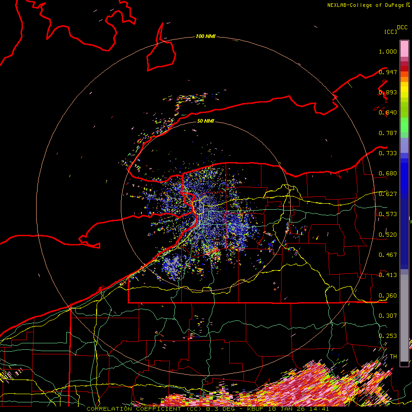
Task: Click the 14:41 timestamp text
Action: tap(319, 409)
